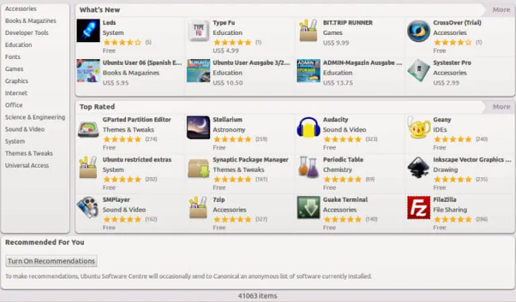This screenshot has height=302, width=516.
Task: Select the Ubuntu User Ausgabe magazine cover
Action: [x=198, y=70]
